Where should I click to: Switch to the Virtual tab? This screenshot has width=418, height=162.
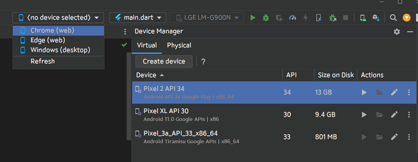coord(147,45)
